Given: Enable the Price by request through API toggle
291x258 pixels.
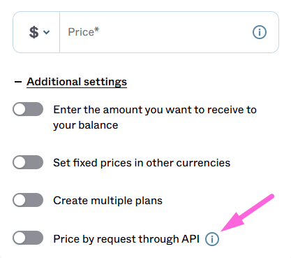Looking at the screenshot, I should (x=28, y=238).
